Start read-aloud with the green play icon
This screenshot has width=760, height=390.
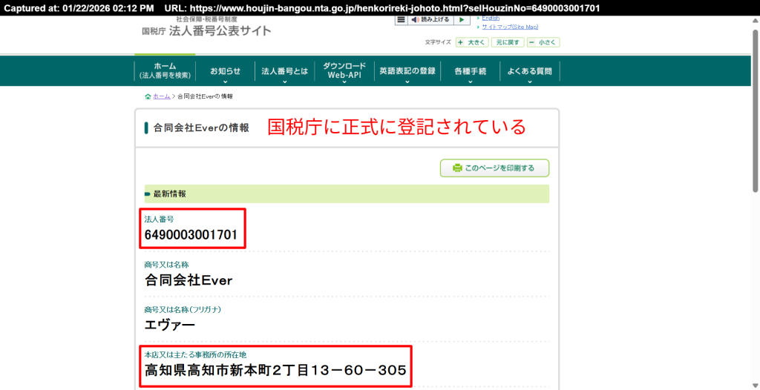coord(462,20)
